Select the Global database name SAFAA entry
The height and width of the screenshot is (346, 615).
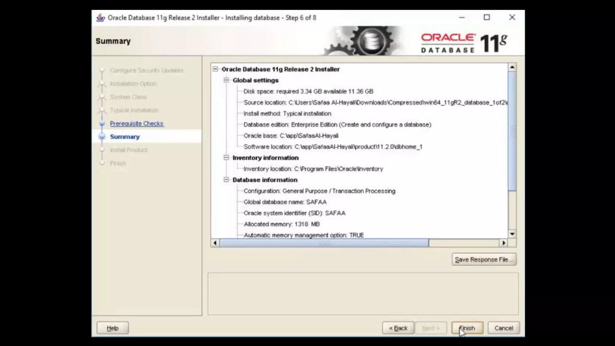coord(285,202)
